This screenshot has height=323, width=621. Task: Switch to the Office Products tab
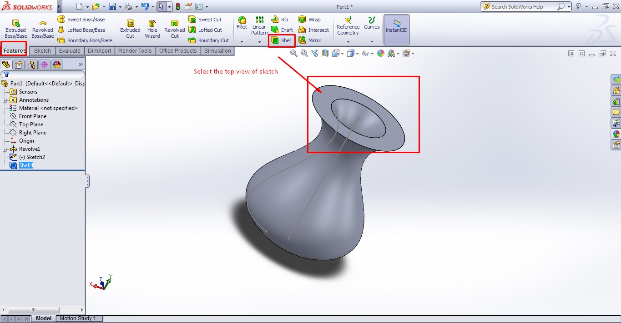click(178, 51)
